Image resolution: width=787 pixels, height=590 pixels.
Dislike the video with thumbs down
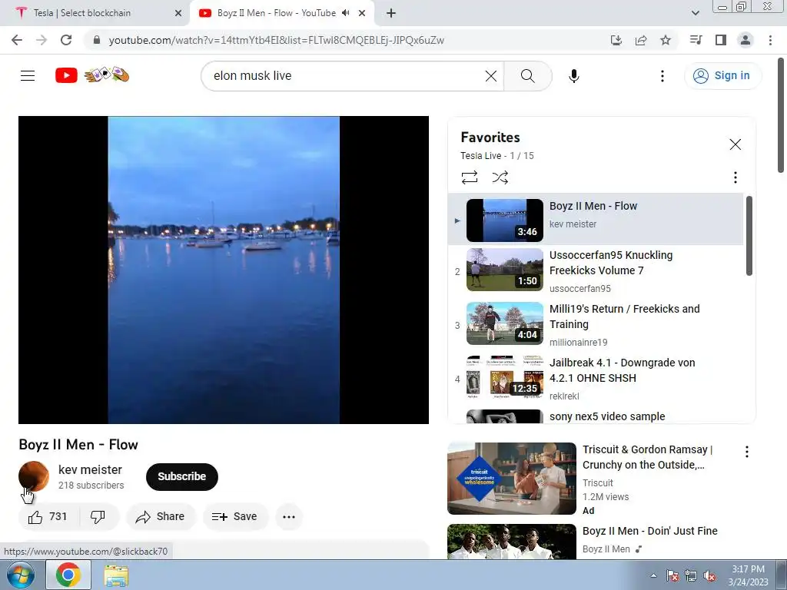tap(98, 517)
